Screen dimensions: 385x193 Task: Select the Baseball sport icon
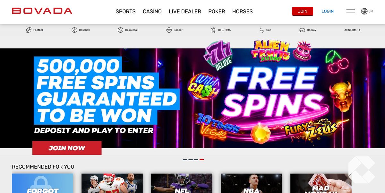74,30
